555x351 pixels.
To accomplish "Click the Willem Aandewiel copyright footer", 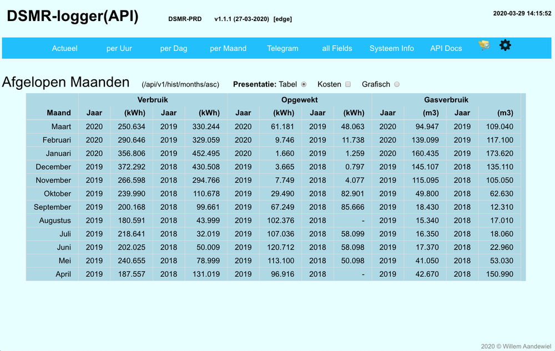I will 516,347.
